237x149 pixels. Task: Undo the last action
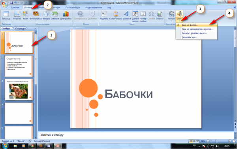click(x=15, y=3)
